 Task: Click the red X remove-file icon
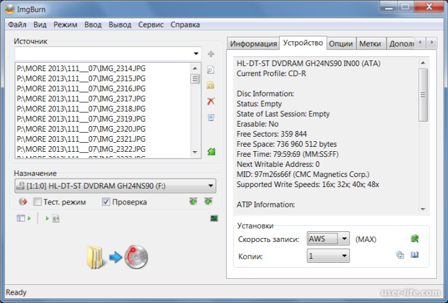[211, 101]
